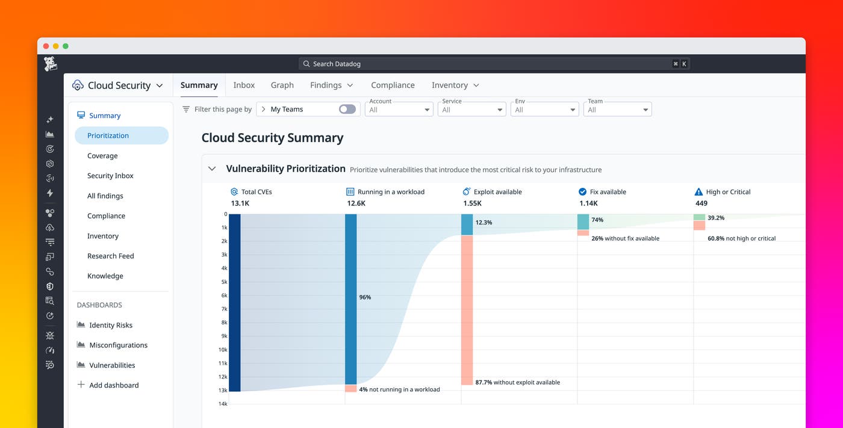The height and width of the screenshot is (428, 843).
Task: Select Coverage in the side menu
Action: [102, 155]
